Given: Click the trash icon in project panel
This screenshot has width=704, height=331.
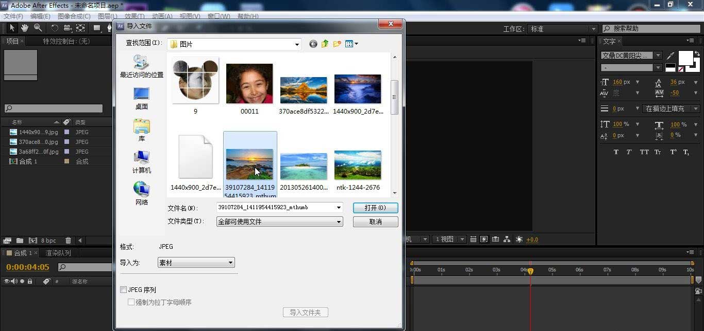Looking at the screenshot, I should (x=69, y=241).
